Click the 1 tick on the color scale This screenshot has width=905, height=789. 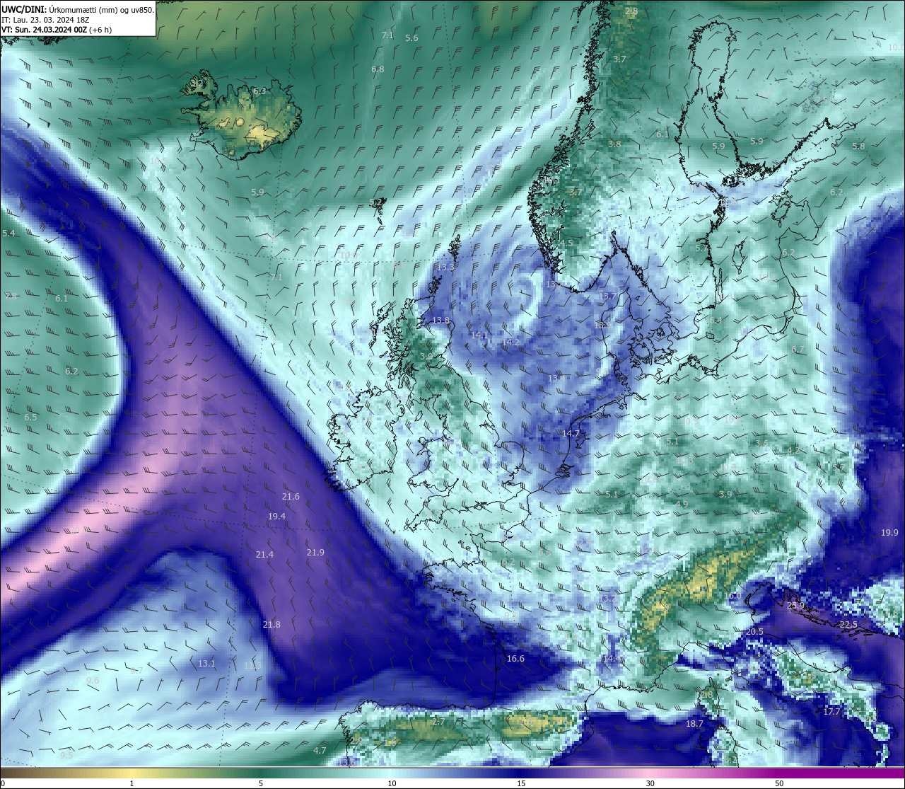132,783
